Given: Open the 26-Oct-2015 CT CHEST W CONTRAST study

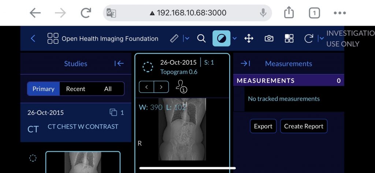Looking at the screenshot, I should click(76, 122).
